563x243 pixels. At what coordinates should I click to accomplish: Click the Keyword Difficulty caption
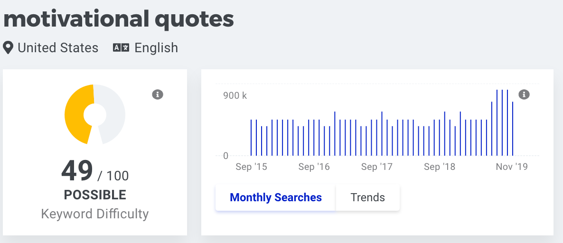pos(95,214)
